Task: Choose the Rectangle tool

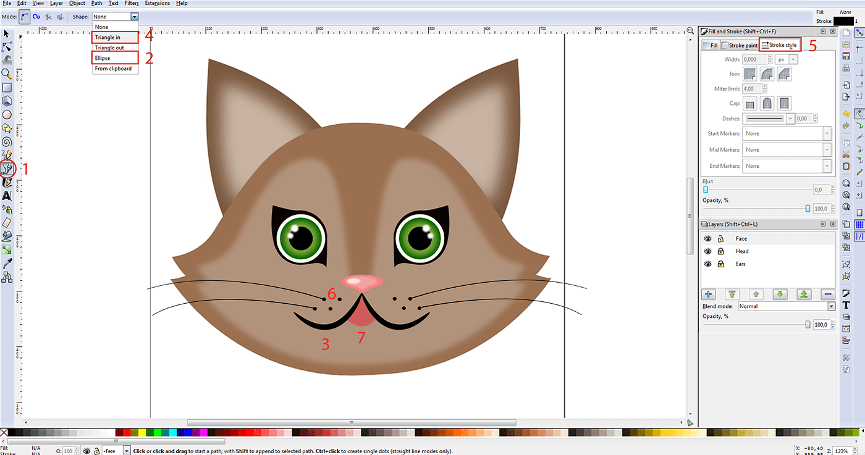Action: [x=7, y=87]
